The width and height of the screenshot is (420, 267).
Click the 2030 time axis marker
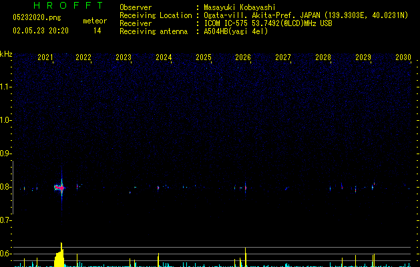tap(403, 57)
